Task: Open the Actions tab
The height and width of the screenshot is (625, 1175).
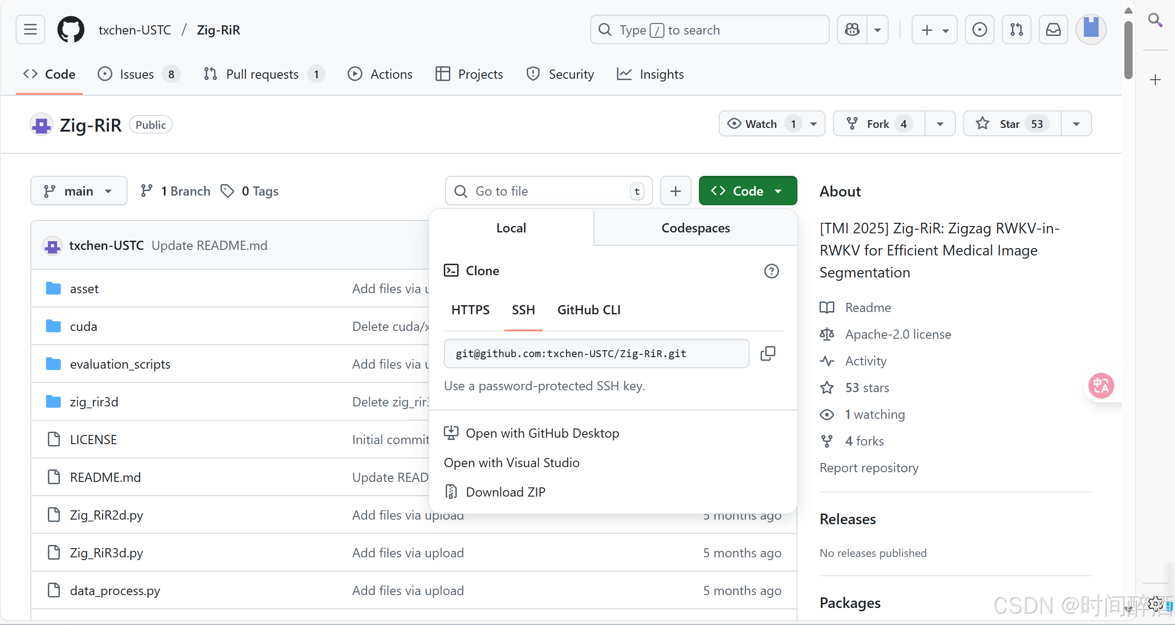Action: [380, 74]
